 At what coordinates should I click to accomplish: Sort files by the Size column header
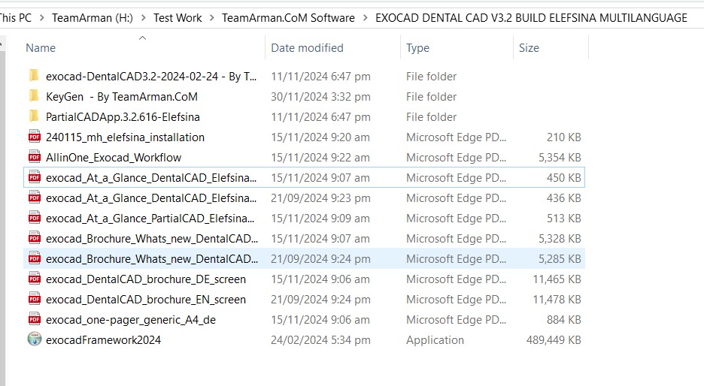pyautogui.click(x=529, y=48)
